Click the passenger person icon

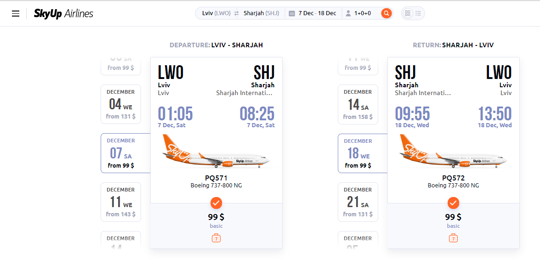[x=348, y=13]
